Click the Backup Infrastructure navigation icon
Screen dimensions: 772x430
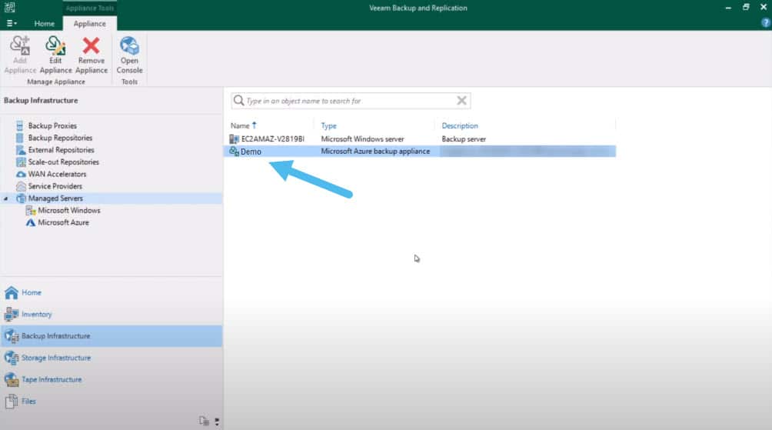(12, 336)
